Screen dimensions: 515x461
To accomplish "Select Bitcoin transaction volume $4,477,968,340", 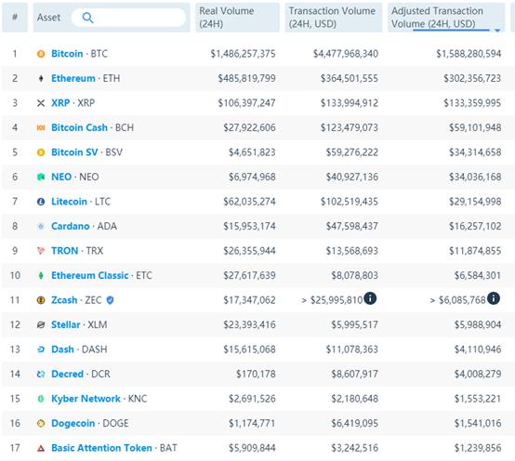I will coord(346,54).
